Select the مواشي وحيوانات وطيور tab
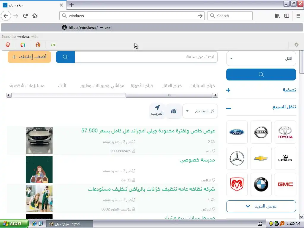Viewport: 304px width, 228px height. click(102, 85)
